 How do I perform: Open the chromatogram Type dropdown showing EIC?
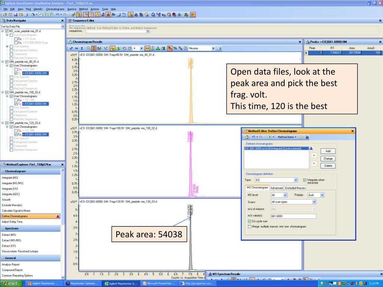(296, 180)
